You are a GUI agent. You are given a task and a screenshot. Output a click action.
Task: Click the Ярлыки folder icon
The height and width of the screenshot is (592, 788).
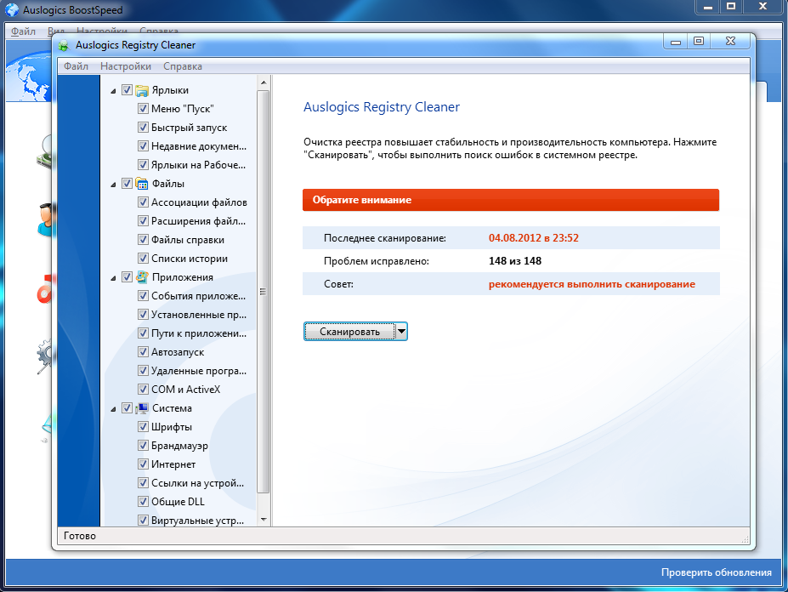coord(142,90)
